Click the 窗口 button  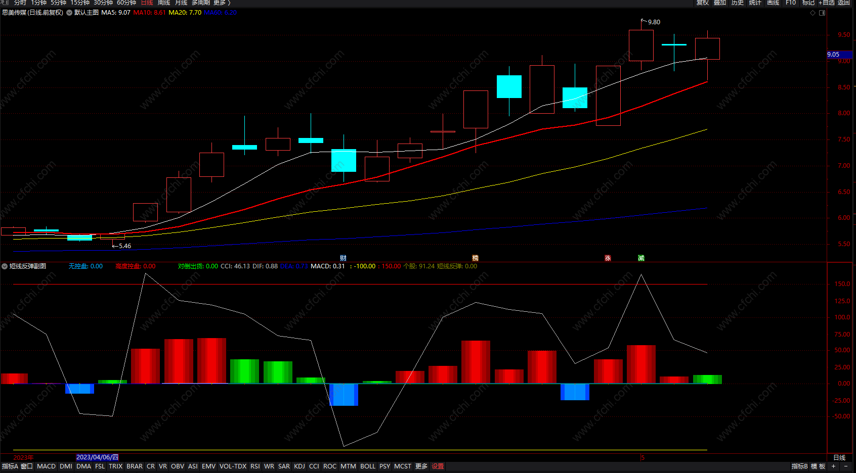pos(27,466)
